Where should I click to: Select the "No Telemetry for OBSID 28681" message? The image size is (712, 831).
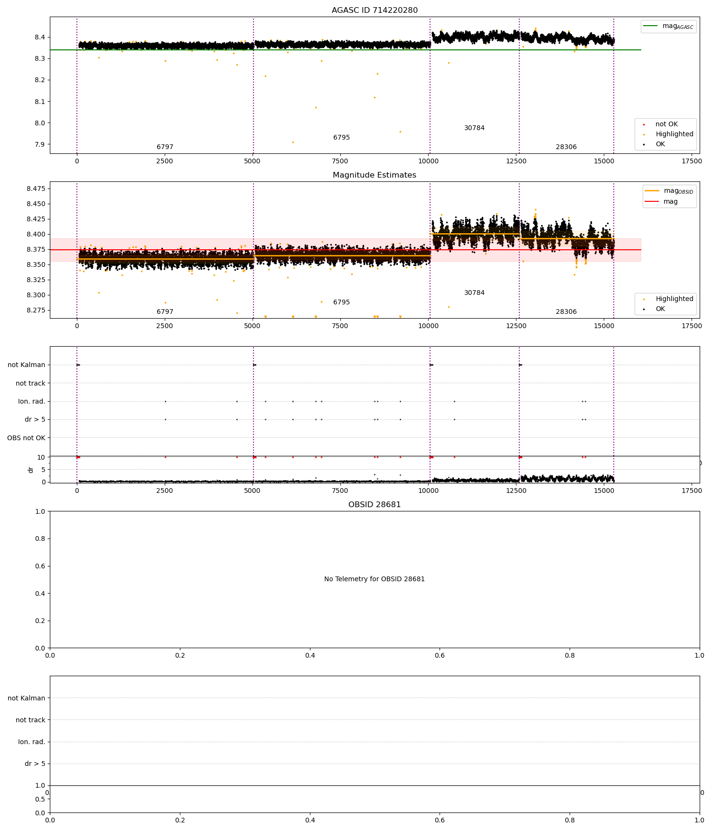point(375,579)
